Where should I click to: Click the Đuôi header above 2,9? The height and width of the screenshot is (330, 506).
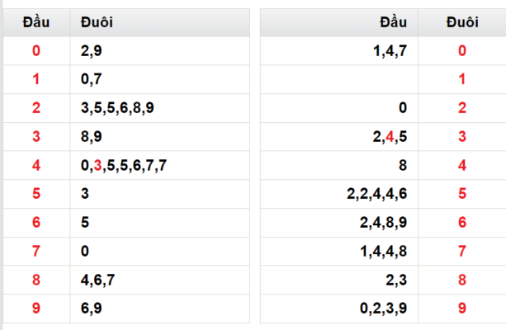point(97,22)
